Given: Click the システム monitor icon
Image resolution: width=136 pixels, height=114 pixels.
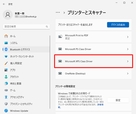Looking at the screenshot, I should point(6,43).
